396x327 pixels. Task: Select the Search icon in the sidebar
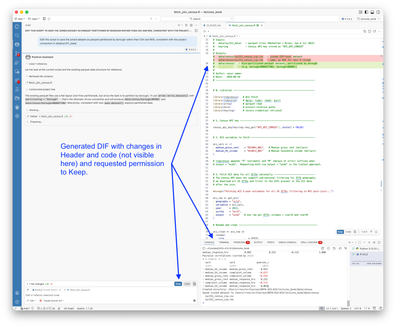(17, 35)
